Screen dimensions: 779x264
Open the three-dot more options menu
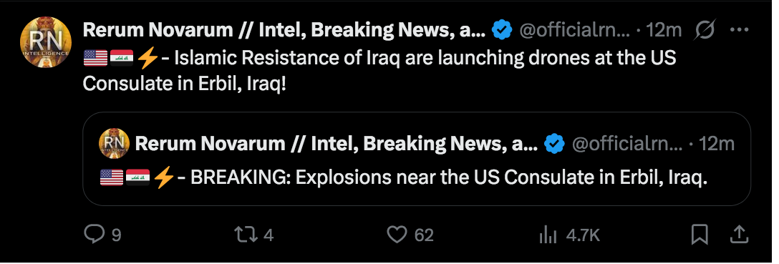739,30
